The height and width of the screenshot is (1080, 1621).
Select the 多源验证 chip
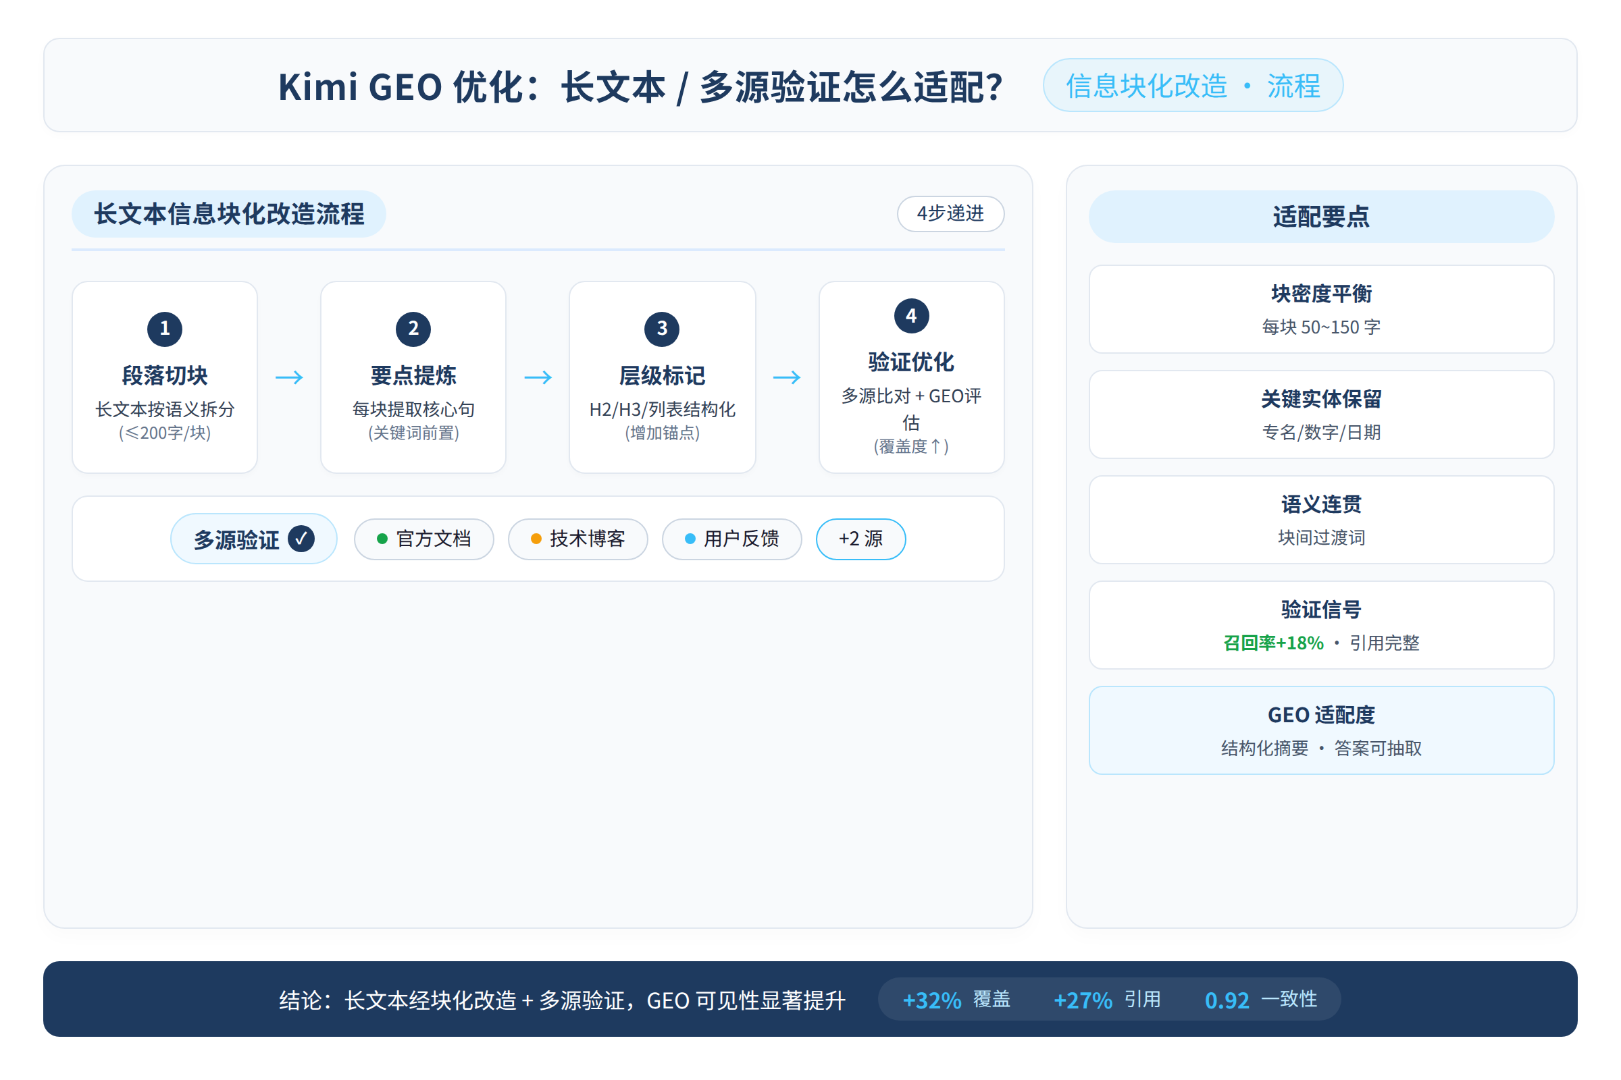(254, 539)
